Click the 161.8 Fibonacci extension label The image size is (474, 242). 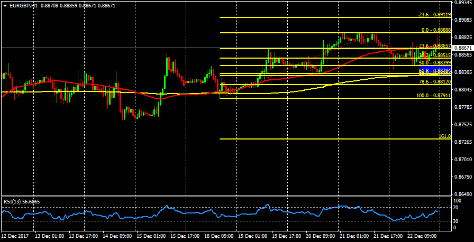pyautogui.click(x=444, y=136)
